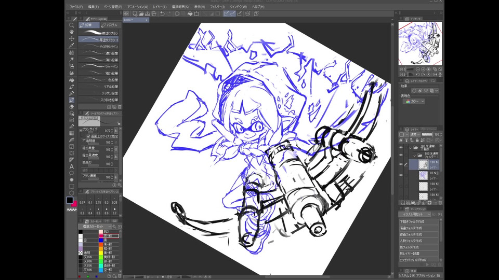Click the black main color swatch
Image resolution: width=499 pixels, height=280 pixels.
(x=70, y=200)
